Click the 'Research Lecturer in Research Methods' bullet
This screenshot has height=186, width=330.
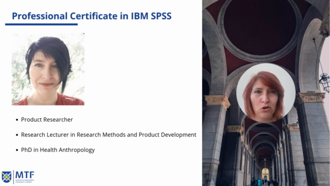[109, 135]
